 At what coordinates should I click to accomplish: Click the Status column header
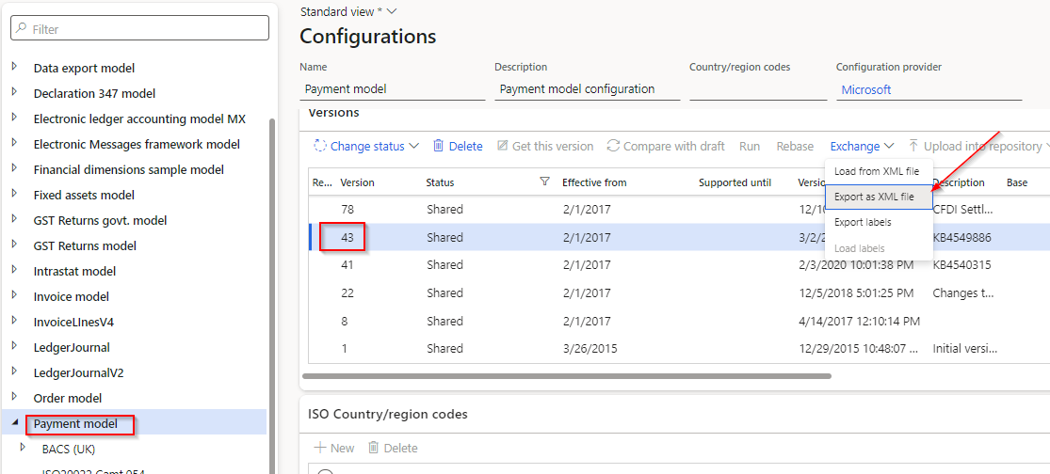pos(440,182)
